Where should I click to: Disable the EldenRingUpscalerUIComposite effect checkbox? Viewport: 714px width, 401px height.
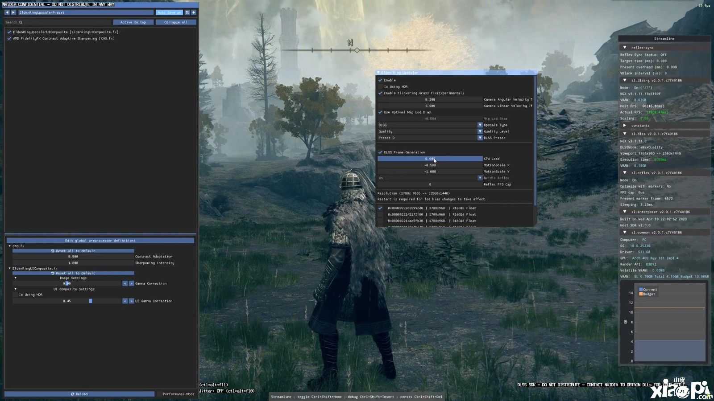(x=9, y=32)
